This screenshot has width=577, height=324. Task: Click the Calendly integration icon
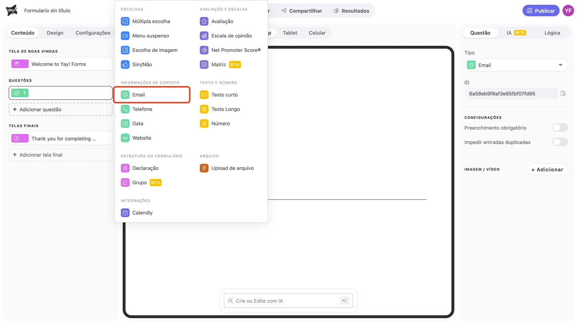125,213
